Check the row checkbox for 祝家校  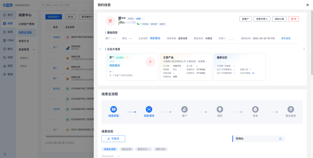(x=48, y=37)
